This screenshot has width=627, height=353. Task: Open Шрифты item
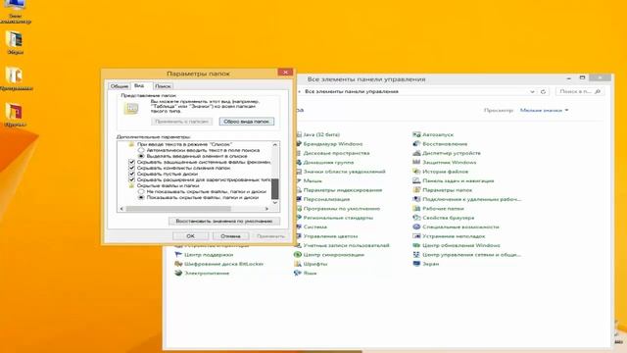pos(311,264)
